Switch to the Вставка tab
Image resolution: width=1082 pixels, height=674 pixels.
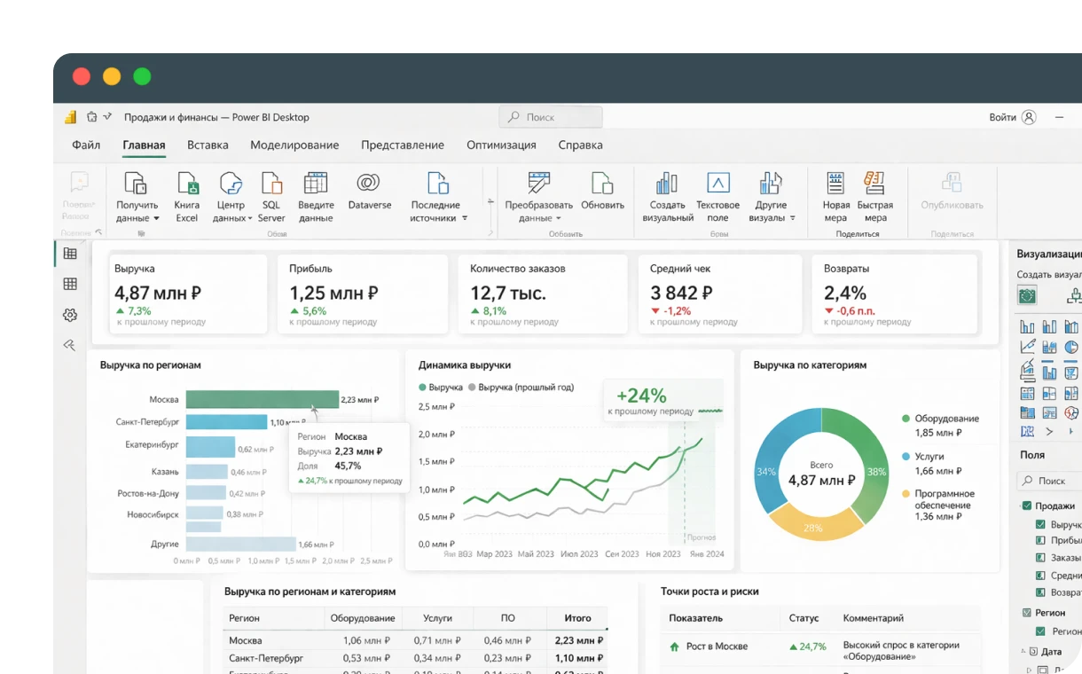pyautogui.click(x=208, y=145)
